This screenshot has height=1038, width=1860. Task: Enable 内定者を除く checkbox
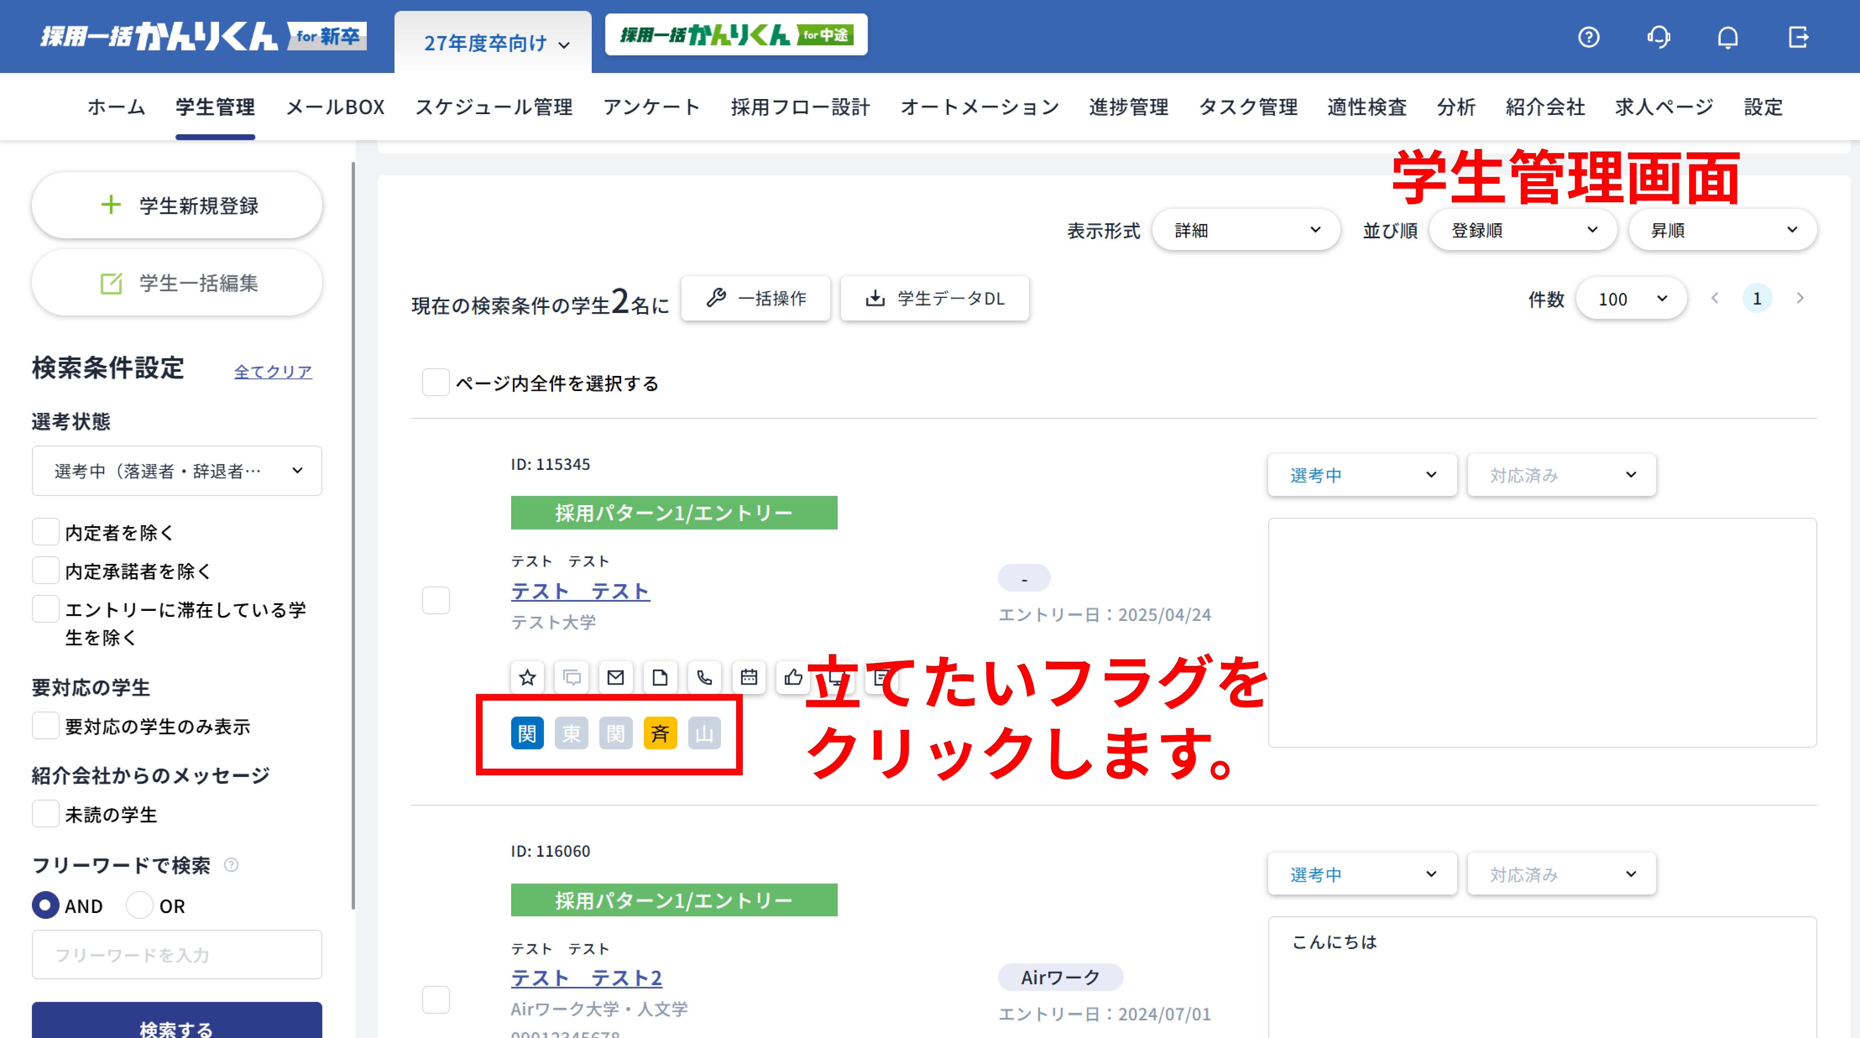pyautogui.click(x=45, y=532)
